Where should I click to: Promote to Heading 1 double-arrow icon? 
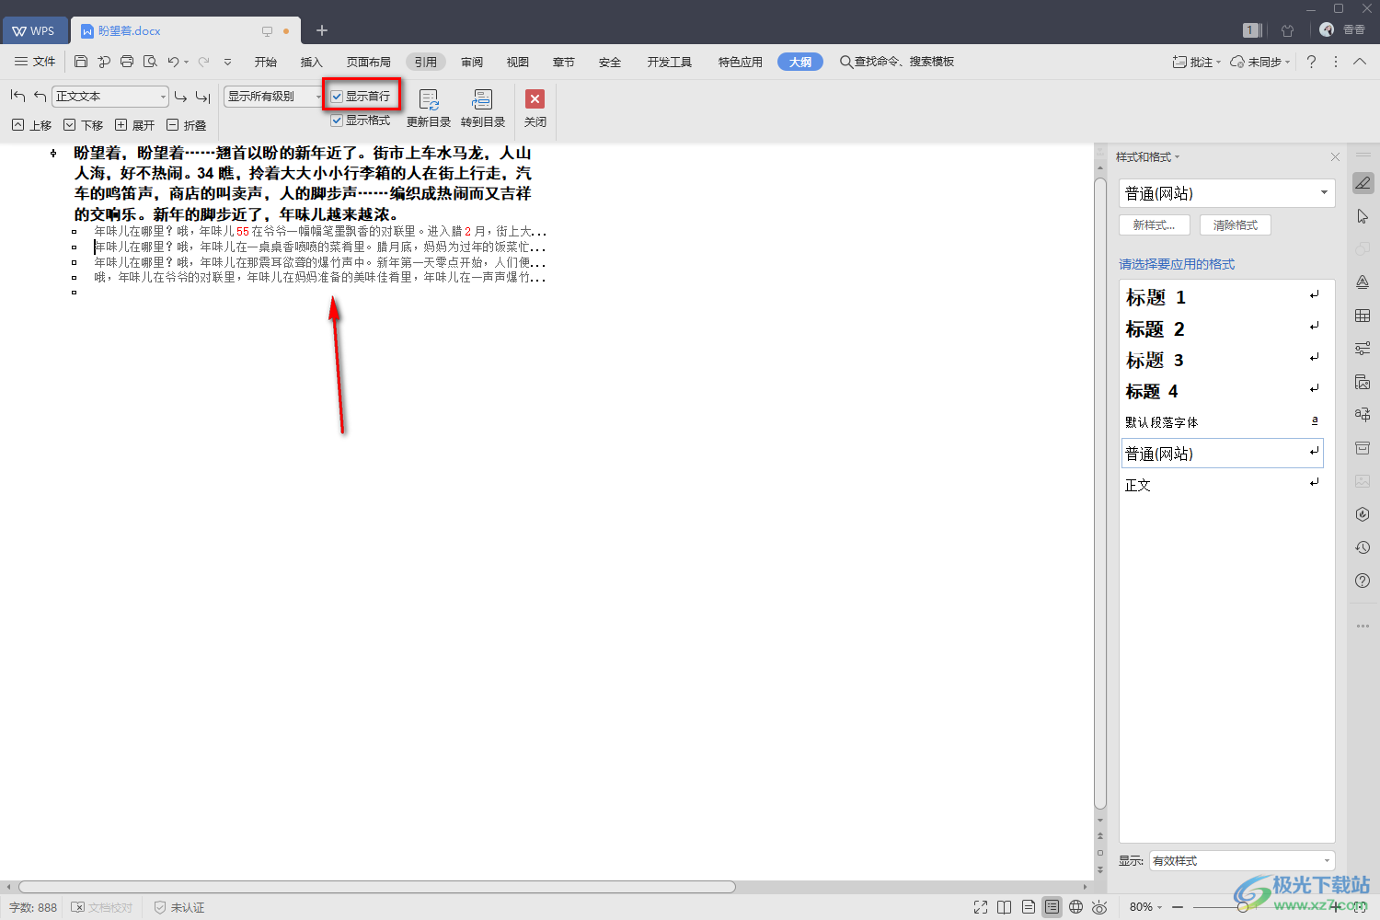click(17, 96)
